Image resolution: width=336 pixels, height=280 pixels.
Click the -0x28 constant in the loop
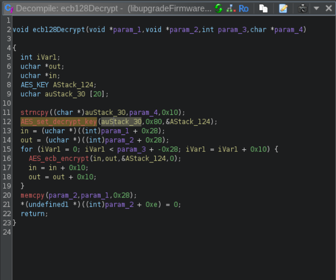tap(168, 149)
